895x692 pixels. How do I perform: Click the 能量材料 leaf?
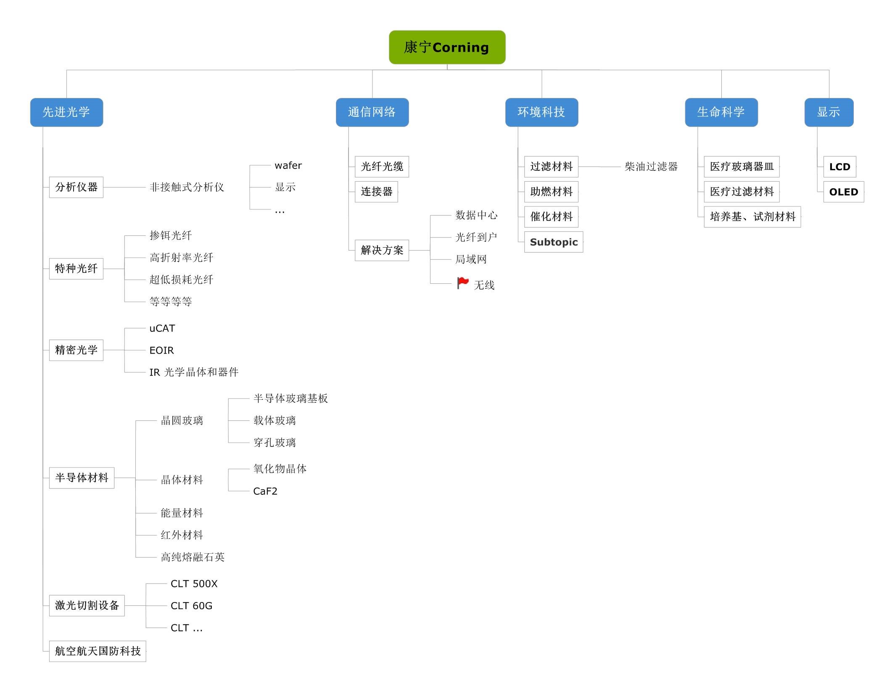(182, 513)
